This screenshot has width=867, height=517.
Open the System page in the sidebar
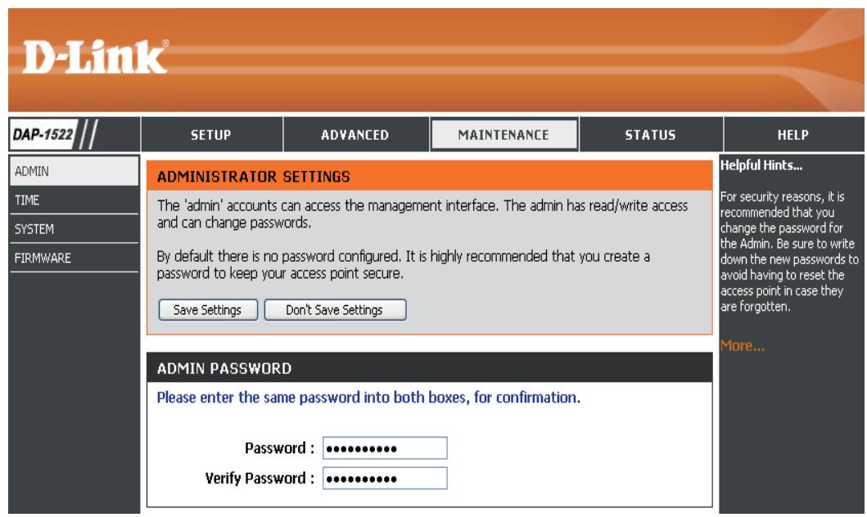click(x=74, y=229)
